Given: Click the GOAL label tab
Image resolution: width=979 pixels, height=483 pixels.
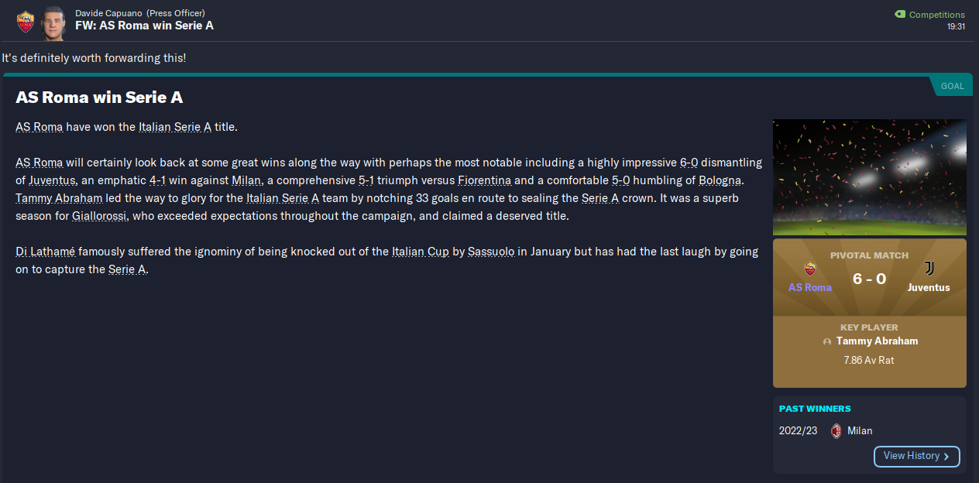Looking at the screenshot, I should click(x=952, y=86).
